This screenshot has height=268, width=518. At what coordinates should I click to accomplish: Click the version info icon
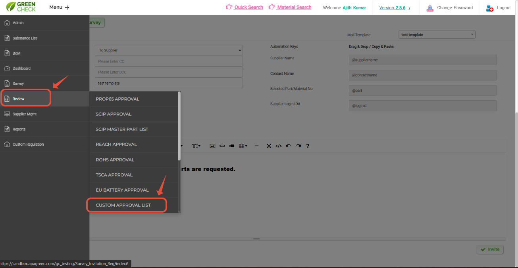coord(409,8)
